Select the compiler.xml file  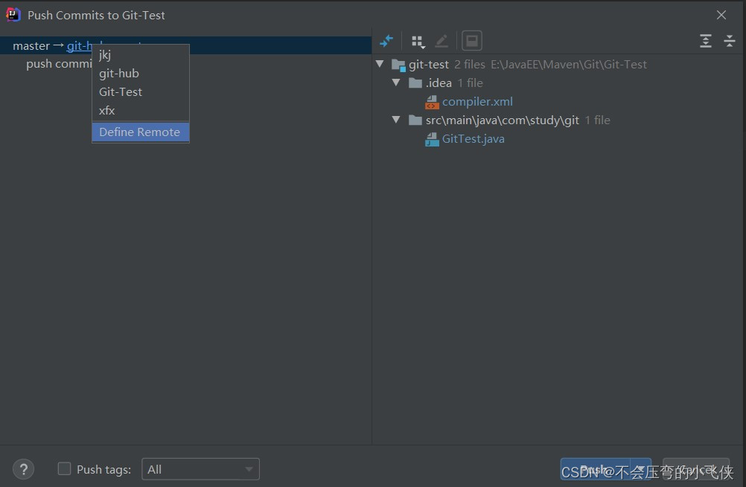tap(477, 102)
